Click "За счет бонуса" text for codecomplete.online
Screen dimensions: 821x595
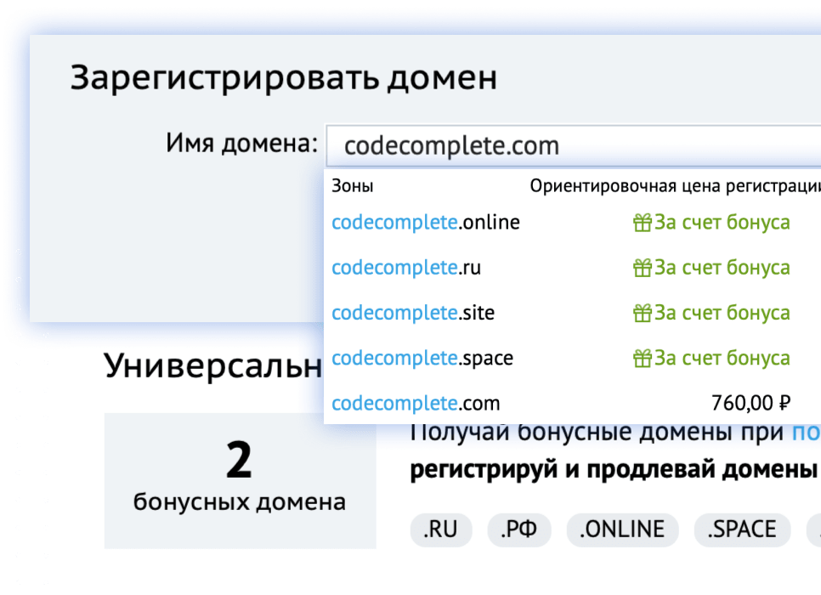[x=722, y=223]
